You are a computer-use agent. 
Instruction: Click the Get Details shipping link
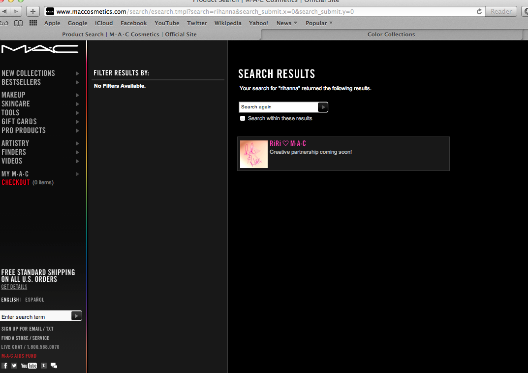click(x=14, y=287)
